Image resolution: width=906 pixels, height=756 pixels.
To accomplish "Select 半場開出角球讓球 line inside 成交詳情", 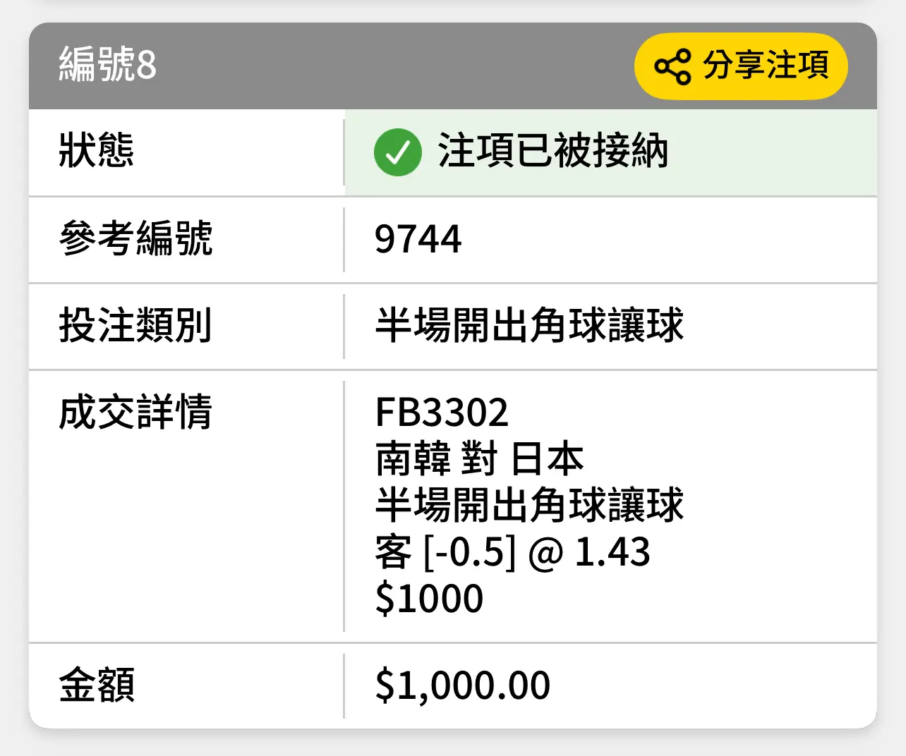I will (x=529, y=505).
